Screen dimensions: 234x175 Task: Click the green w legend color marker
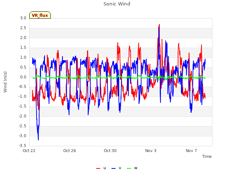point(129,168)
